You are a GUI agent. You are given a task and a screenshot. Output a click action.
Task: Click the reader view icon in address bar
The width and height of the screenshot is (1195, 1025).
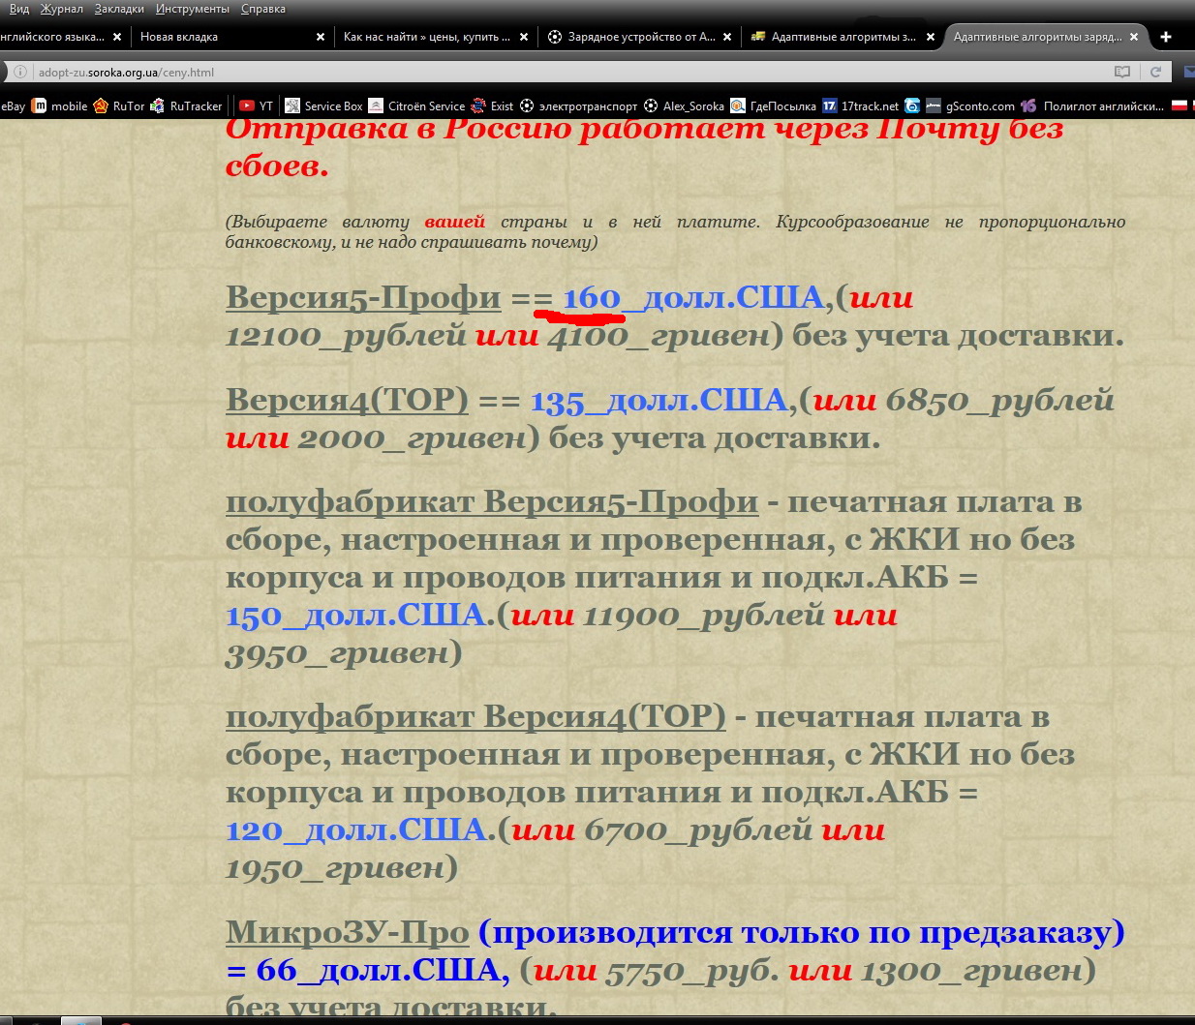coord(1122,72)
